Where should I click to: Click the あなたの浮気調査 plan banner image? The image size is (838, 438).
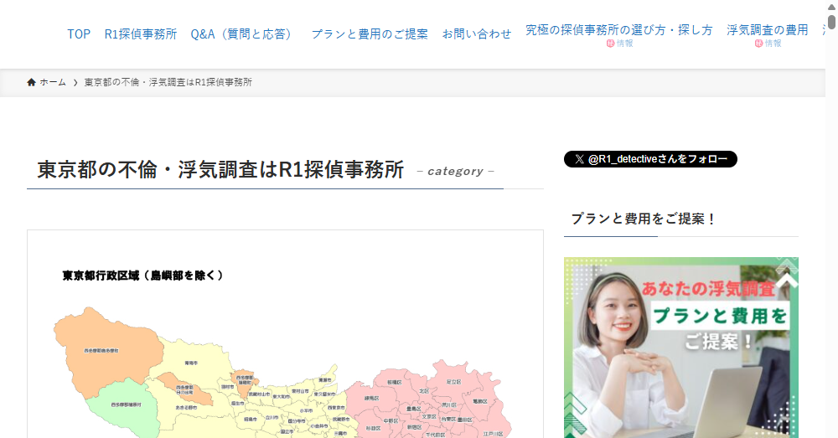coord(680,347)
